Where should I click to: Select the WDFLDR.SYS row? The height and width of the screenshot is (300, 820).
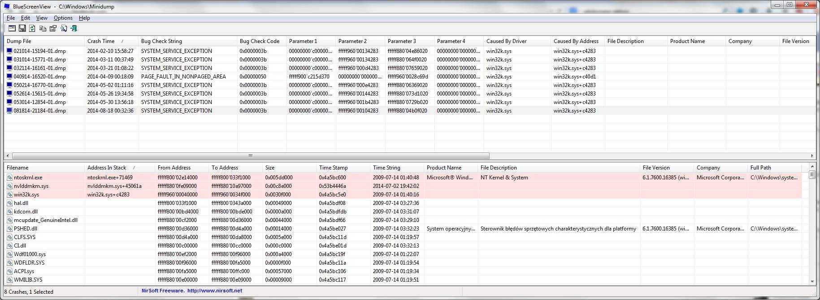(403, 263)
